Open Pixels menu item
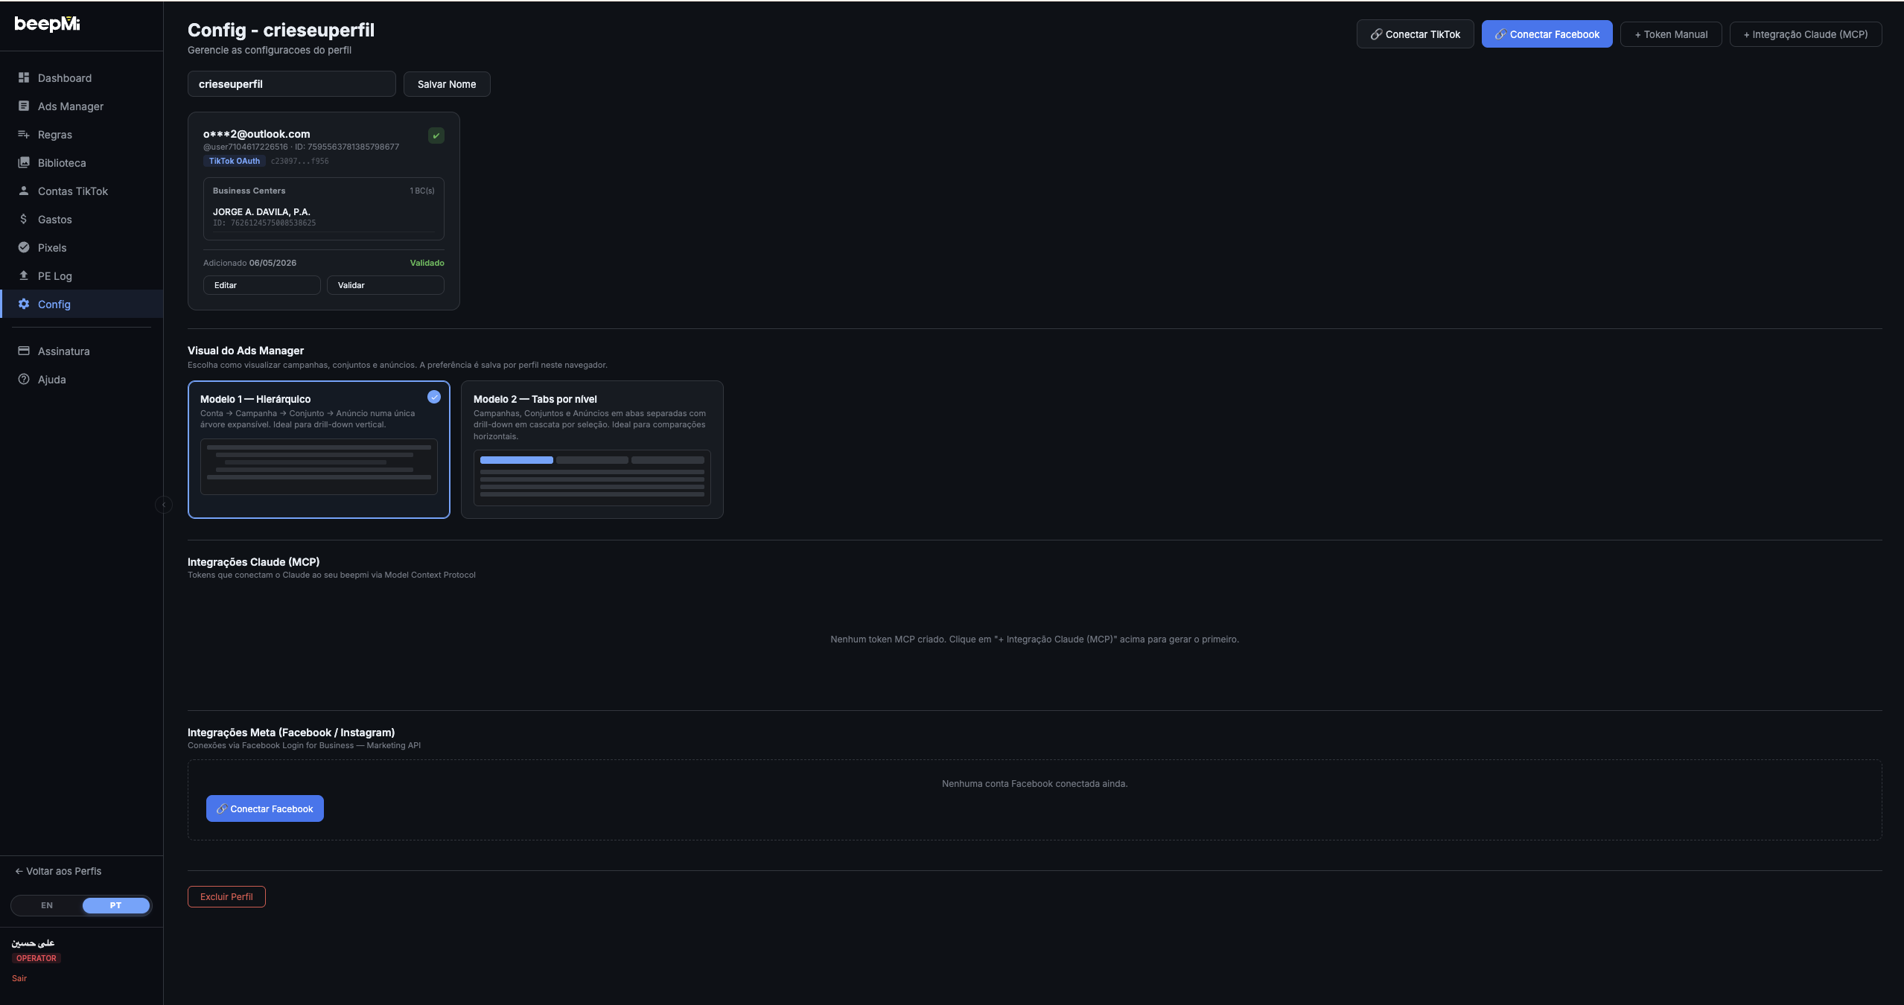 (x=82, y=247)
